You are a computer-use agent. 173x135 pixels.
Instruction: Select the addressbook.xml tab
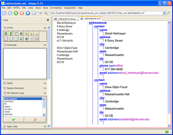91,19
